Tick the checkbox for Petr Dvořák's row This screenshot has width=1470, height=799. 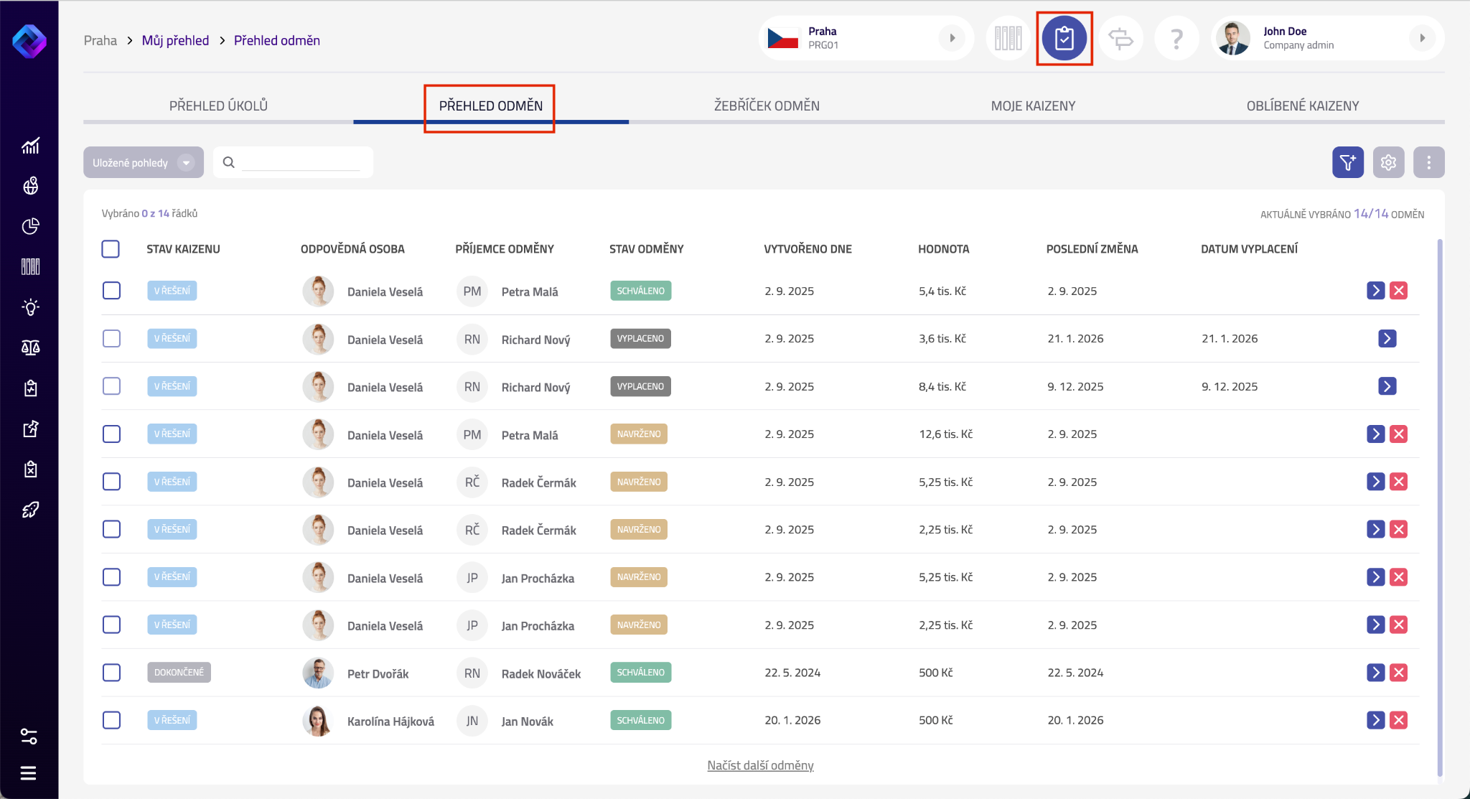(111, 673)
